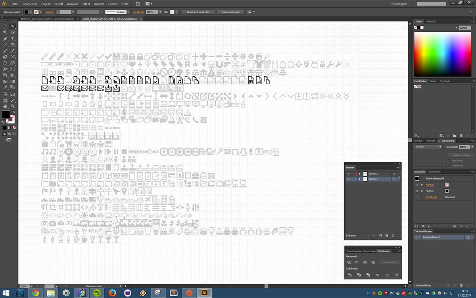476x298 pixels.
Task: Click the trash icon in the Ebenen panel
Action: click(393, 235)
